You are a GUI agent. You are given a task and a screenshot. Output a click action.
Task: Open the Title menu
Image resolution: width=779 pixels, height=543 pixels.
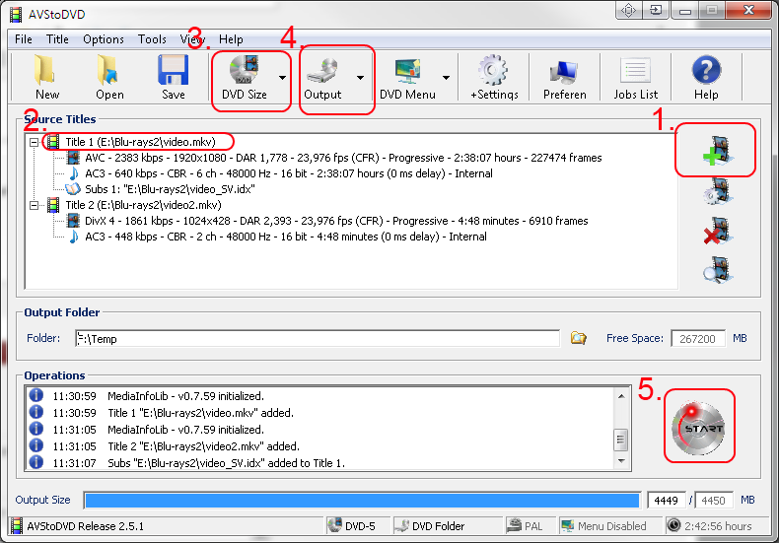pos(57,39)
